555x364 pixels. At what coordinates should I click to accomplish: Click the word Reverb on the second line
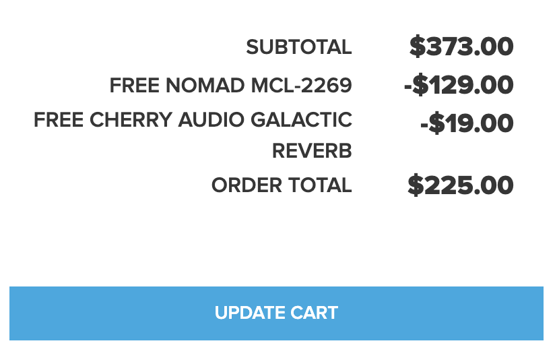coord(312,151)
